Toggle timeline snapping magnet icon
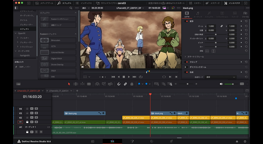The image size is (263, 144). (x=119, y=84)
